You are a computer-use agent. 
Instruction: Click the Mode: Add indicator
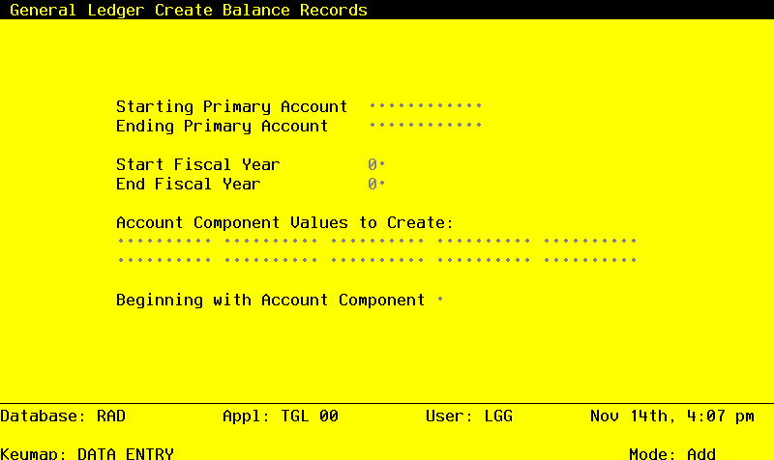point(672,453)
